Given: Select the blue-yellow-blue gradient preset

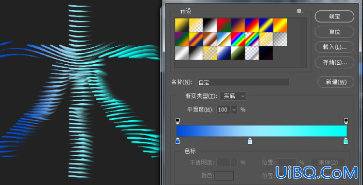Looking at the screenshot, I should 266,25.
